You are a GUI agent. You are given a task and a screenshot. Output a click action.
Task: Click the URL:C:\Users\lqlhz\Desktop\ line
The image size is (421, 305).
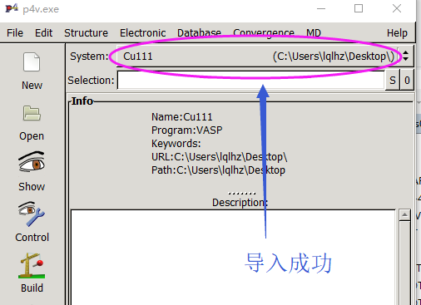(x=219, y=157)
